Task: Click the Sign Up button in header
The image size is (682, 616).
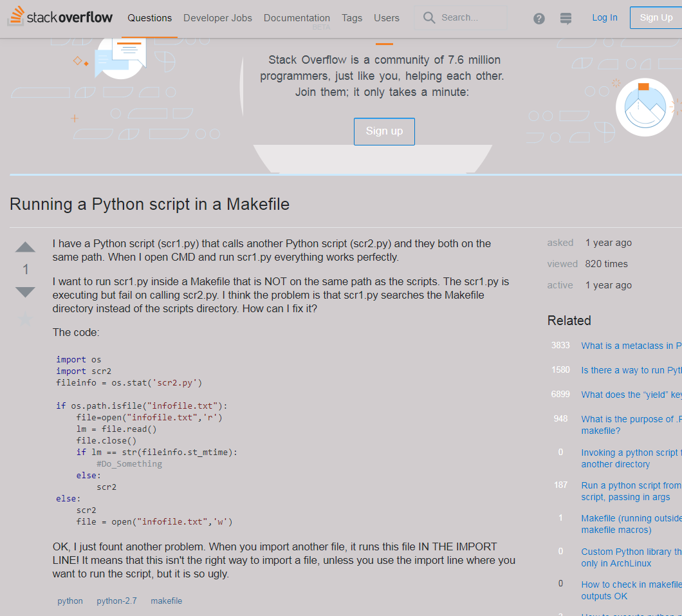Action: coord(656,17)
